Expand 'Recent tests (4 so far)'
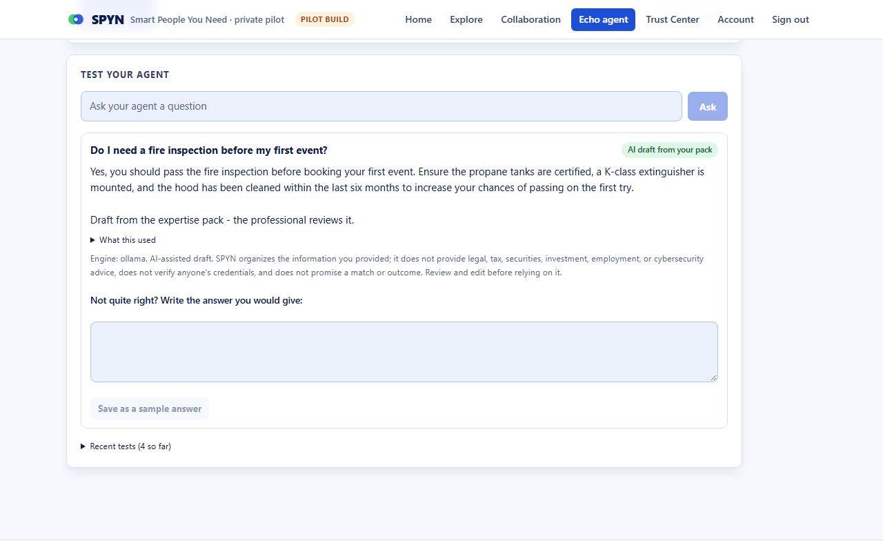The height and width of the screenshot is (552, 883). (x=126, y=446)
